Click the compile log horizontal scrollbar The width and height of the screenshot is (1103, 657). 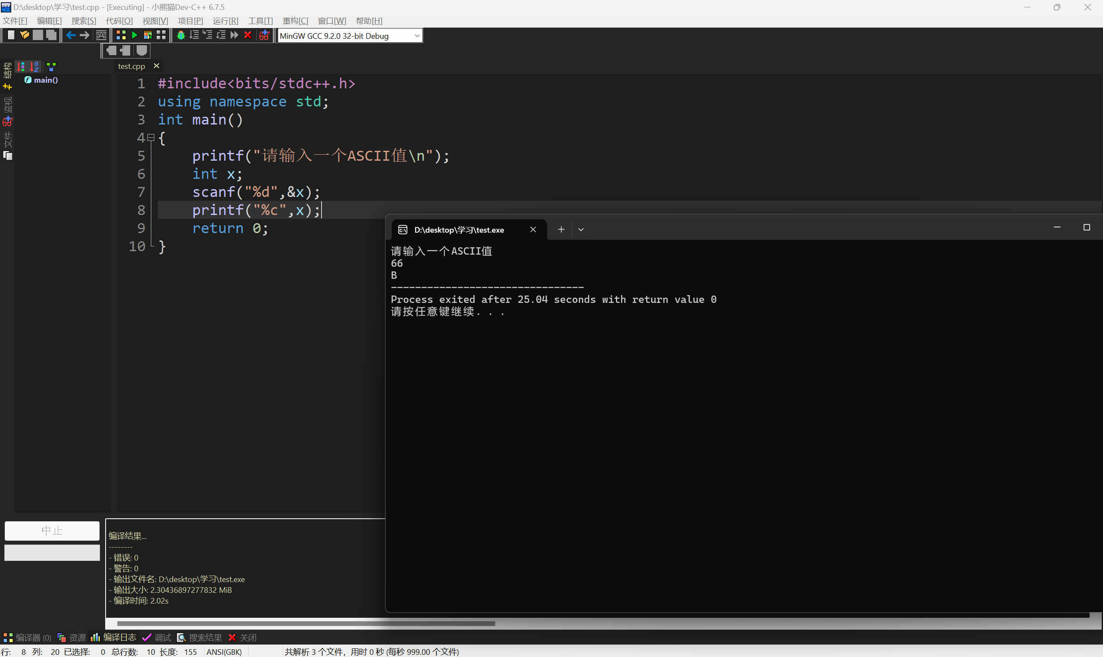306,624
